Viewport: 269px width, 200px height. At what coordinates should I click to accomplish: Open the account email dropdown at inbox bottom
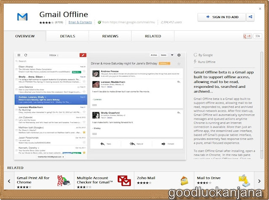coord(50,157)
